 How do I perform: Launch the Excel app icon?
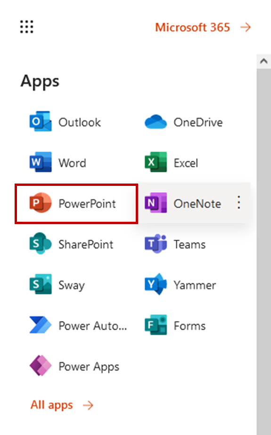[156, 162]
